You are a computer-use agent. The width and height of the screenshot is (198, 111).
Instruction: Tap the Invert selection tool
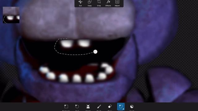[132, 107]
